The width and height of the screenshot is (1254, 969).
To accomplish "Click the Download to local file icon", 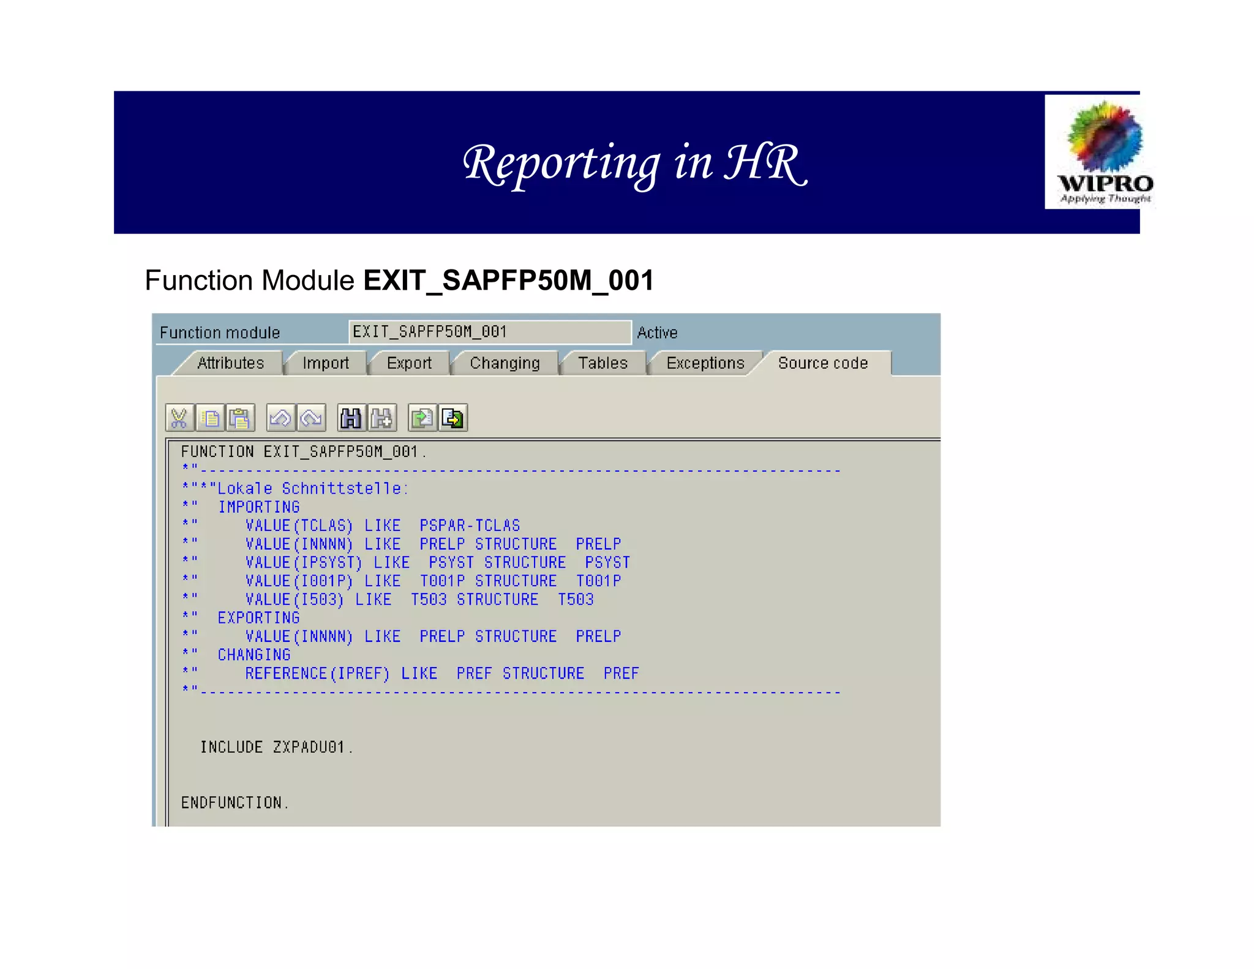I will coord(453,418).
